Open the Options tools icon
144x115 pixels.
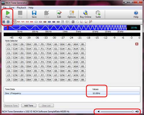(72, 14)
